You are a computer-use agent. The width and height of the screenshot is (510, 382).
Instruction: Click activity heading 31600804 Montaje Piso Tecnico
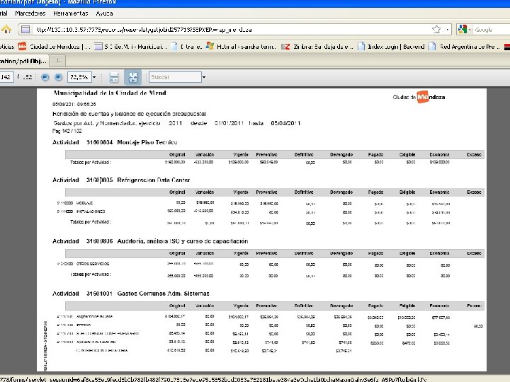click(x=115, y=142)
